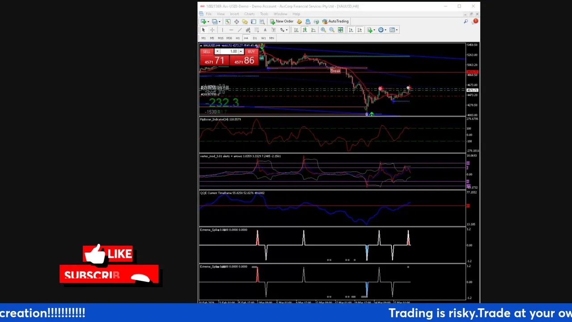Select the Horizontal Line tool
The image size is (572, 322).
[231, 30]
